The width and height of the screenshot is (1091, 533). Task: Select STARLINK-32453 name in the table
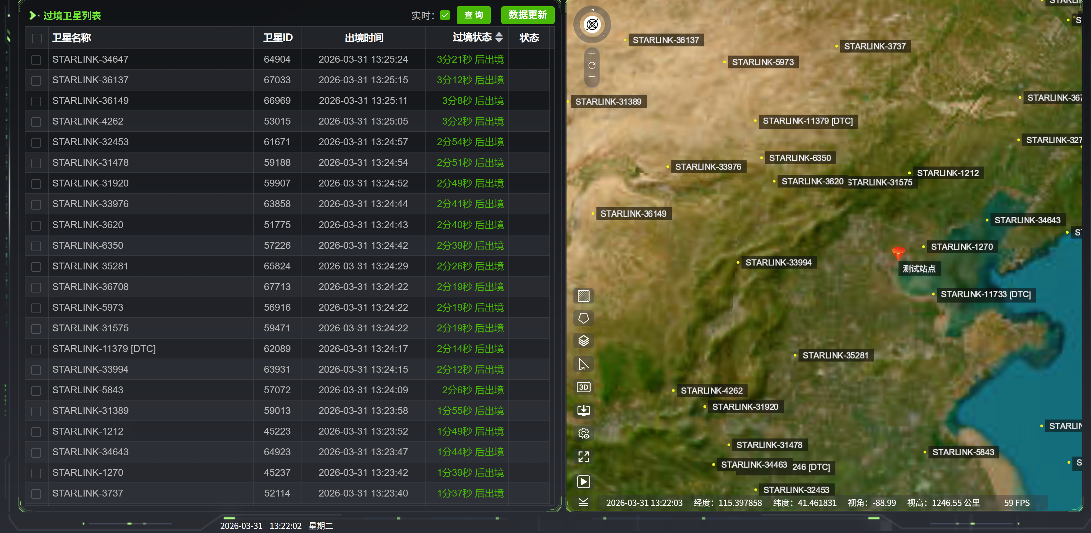[x=90, y=142]
